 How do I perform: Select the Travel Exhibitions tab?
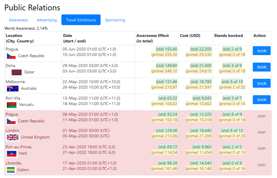81,20
